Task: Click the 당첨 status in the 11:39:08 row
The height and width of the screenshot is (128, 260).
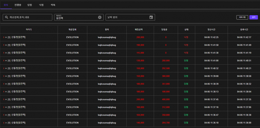Action: click(x=186, y=76)
